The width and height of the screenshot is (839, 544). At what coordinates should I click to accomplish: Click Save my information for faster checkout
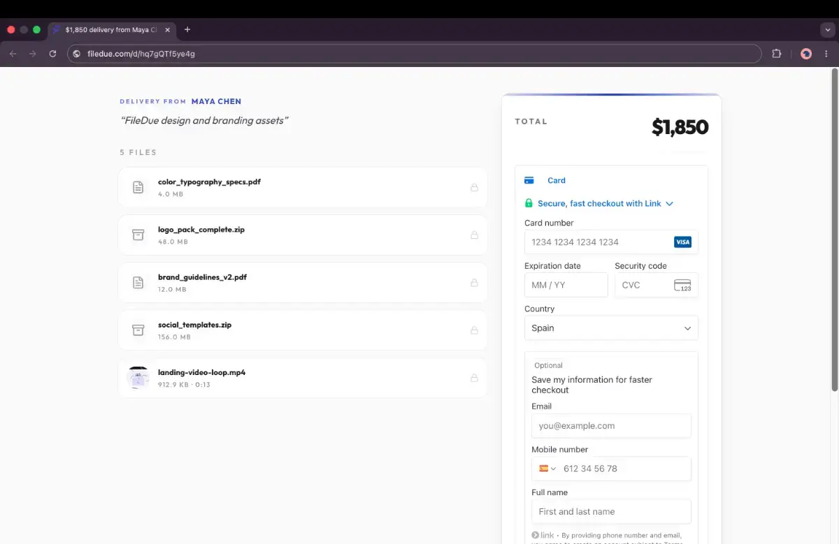tap(591, 385)
